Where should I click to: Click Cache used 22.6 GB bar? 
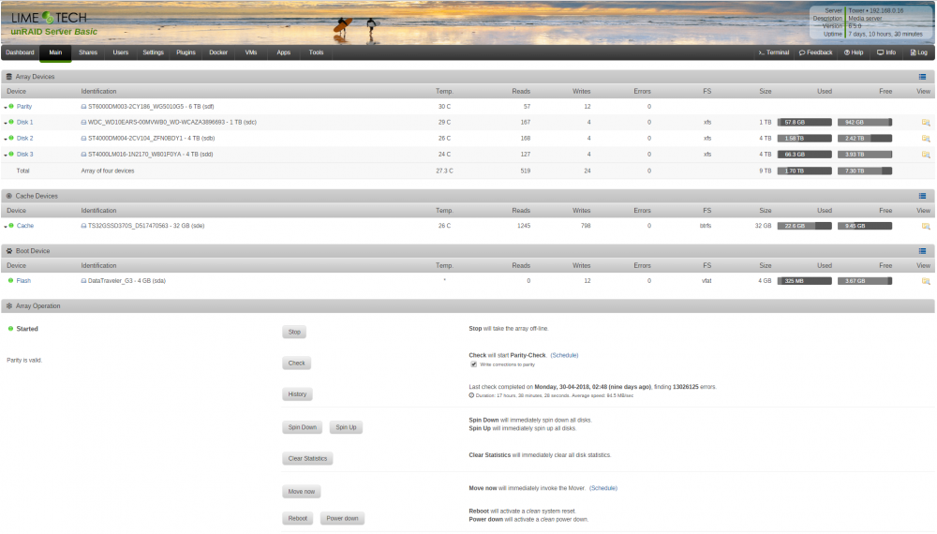click(x=804, y=227)
